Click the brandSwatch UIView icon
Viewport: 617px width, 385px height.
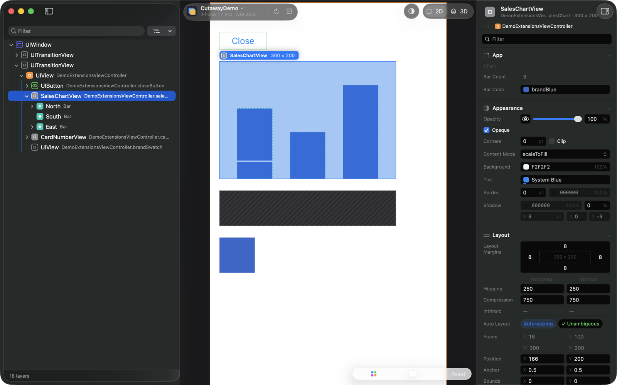point(35,147)
